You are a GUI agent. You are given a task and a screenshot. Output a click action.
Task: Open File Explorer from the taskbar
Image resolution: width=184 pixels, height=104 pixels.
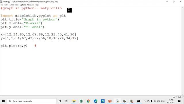(74, 101)
